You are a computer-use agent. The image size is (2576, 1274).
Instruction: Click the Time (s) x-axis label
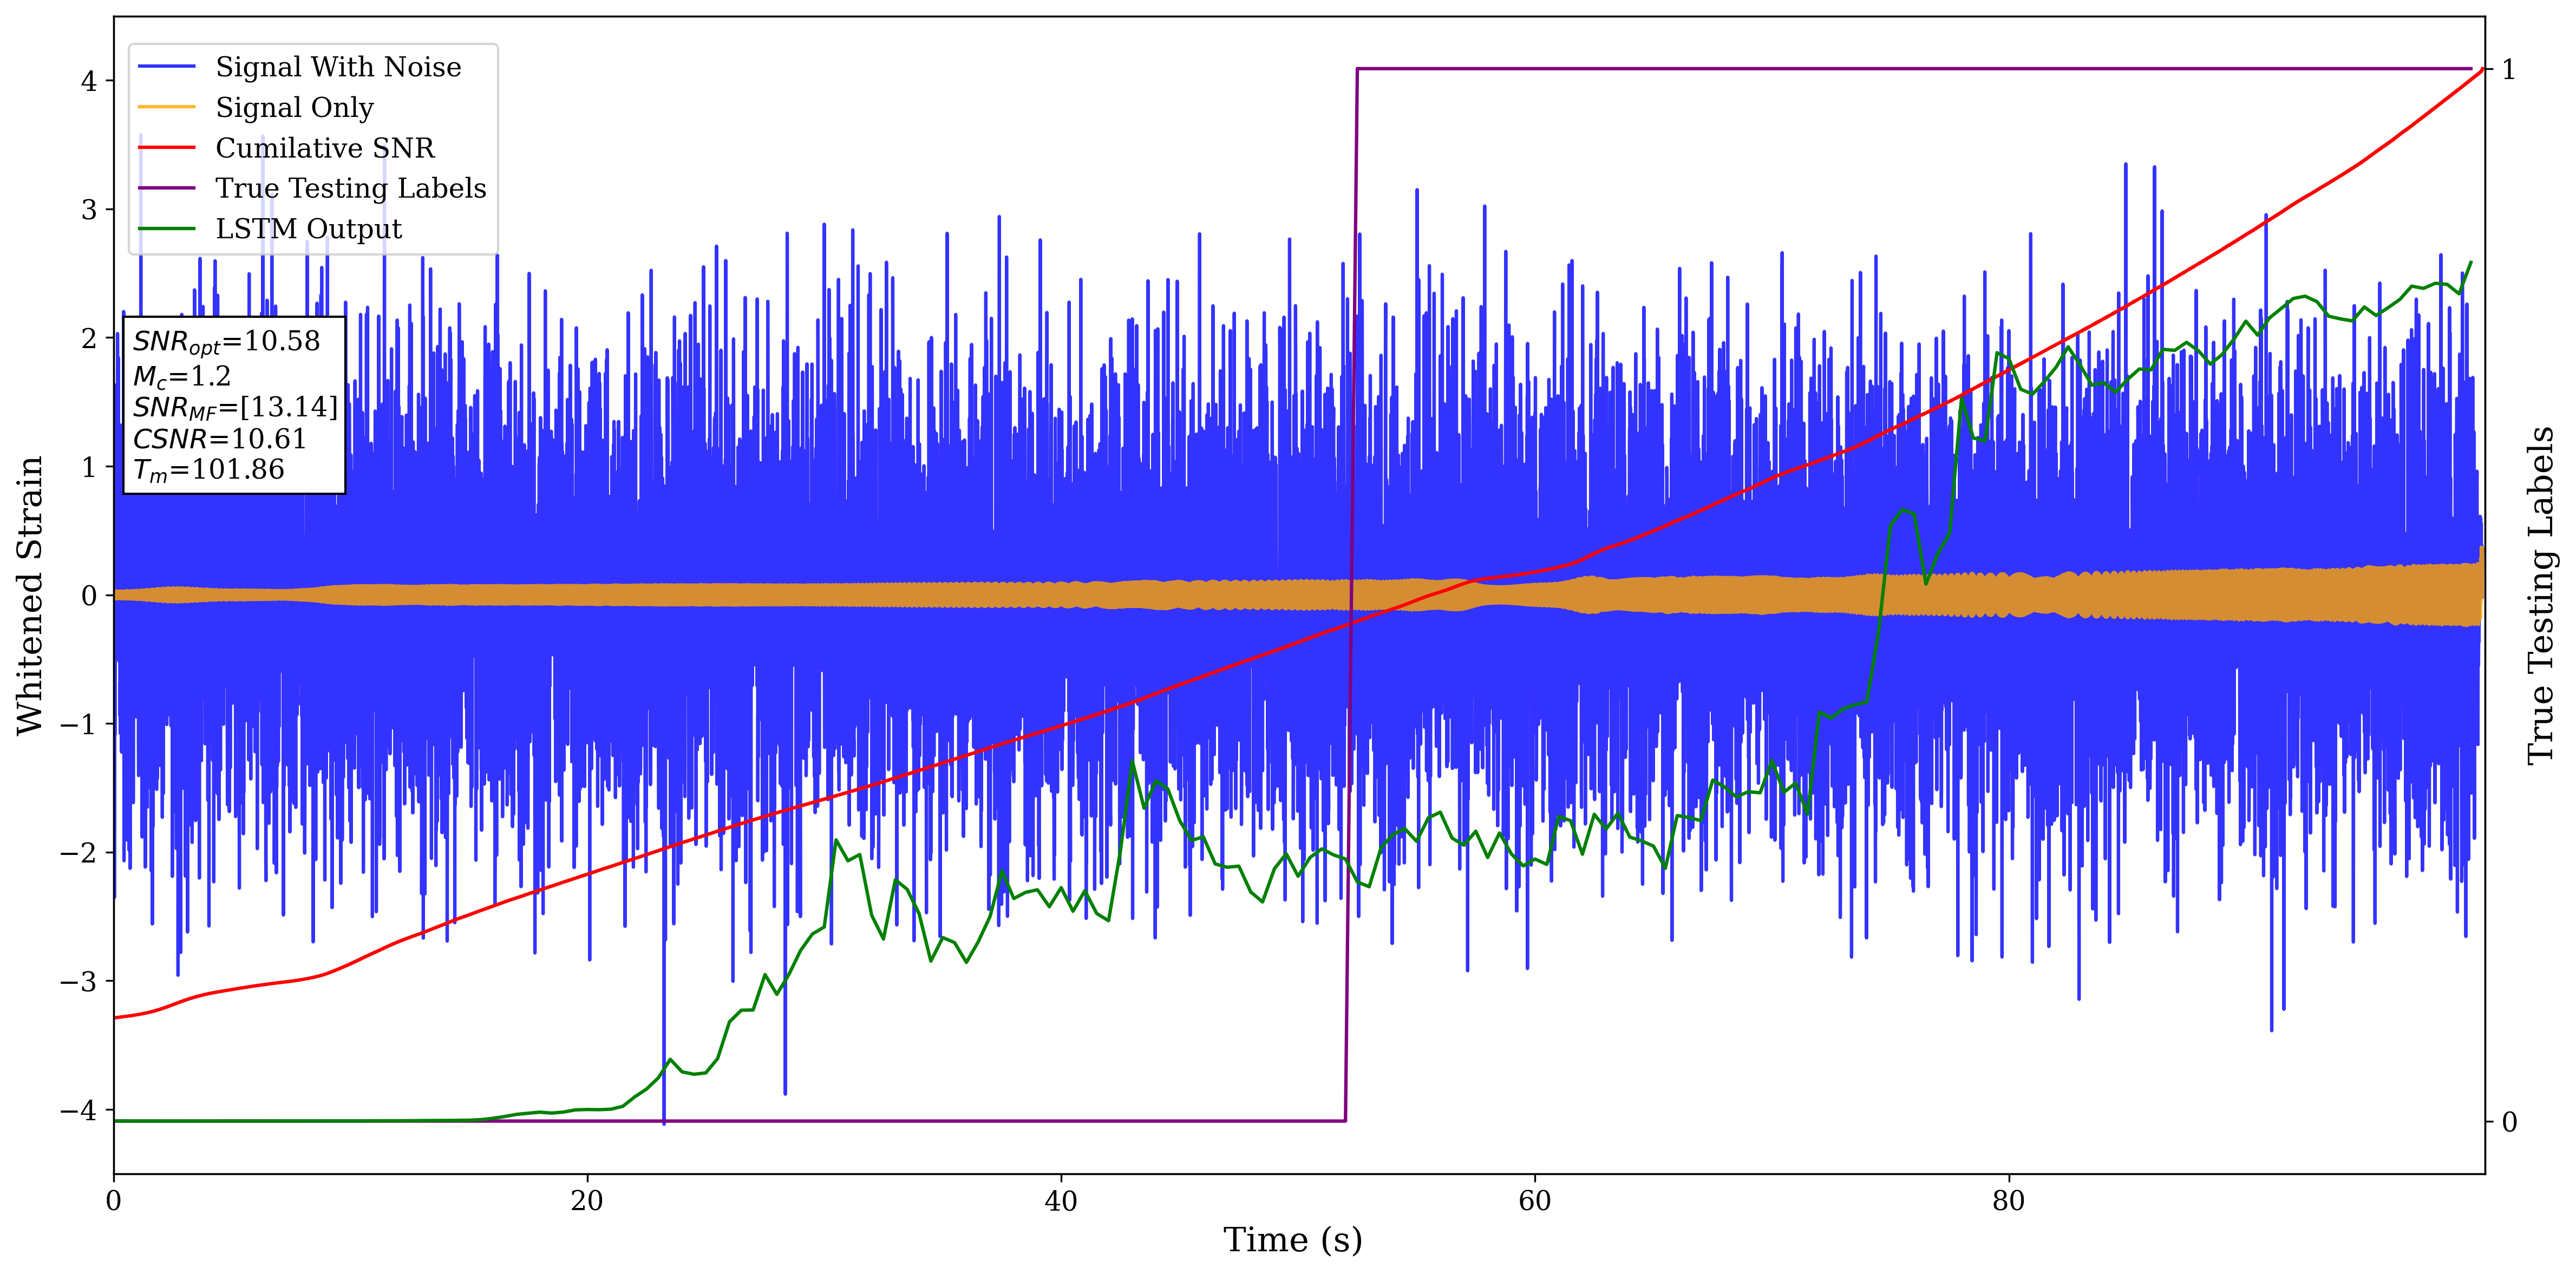pyautogui.click(x=1292, y=1240)
